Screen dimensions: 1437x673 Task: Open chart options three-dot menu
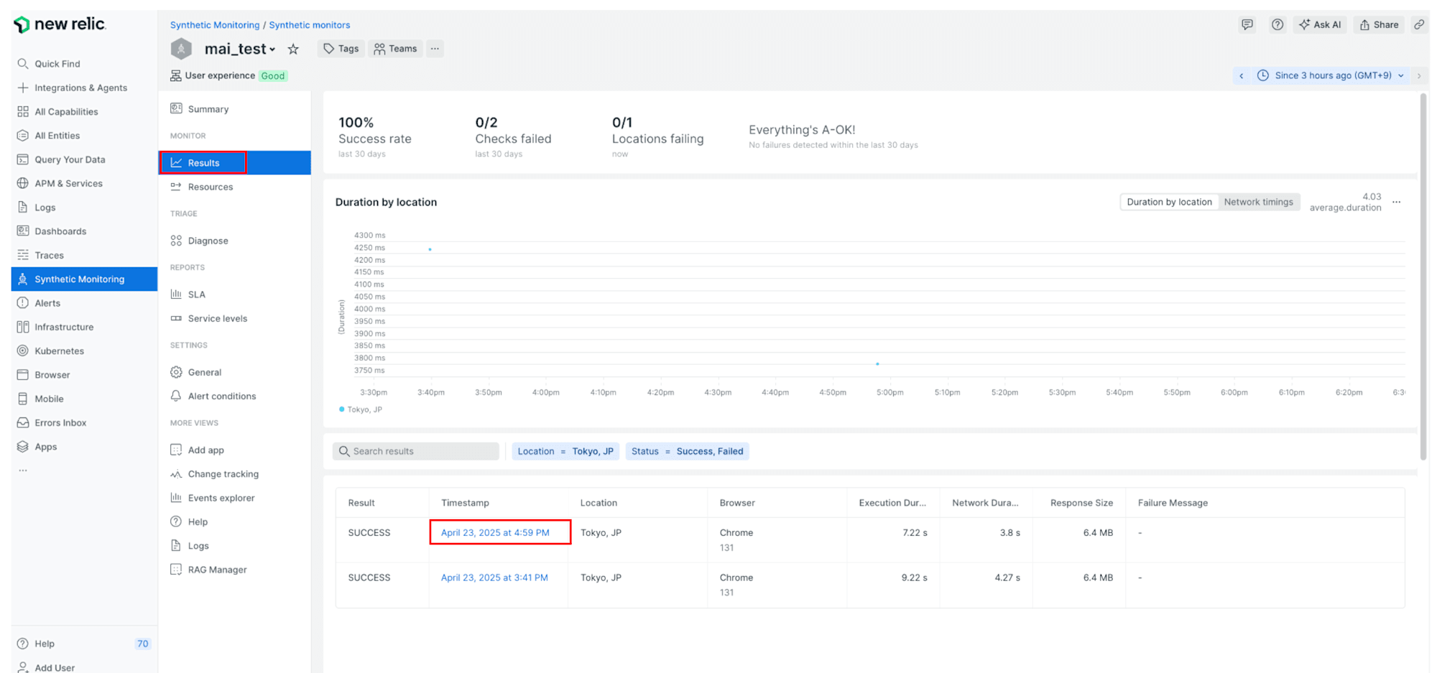click(1397, 202)
